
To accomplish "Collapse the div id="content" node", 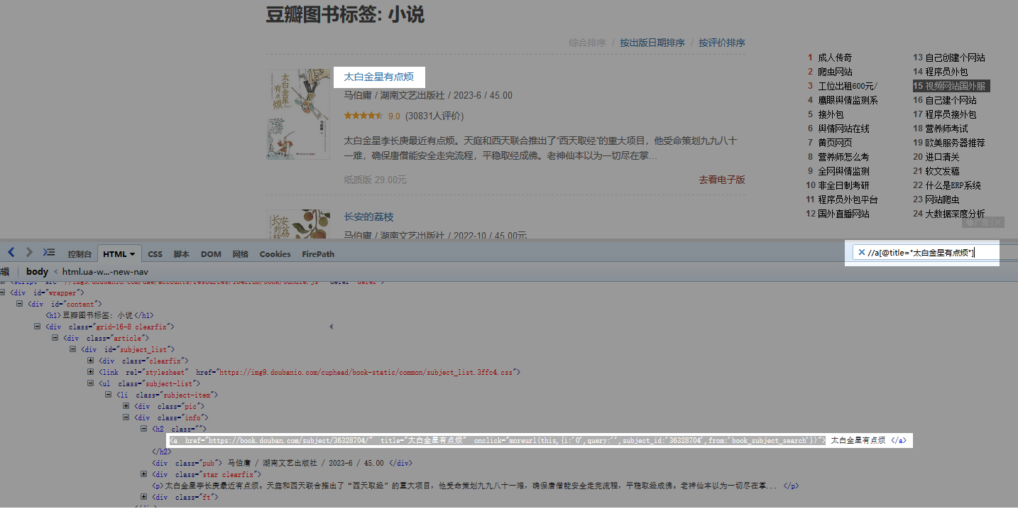I will coord(21,304).
